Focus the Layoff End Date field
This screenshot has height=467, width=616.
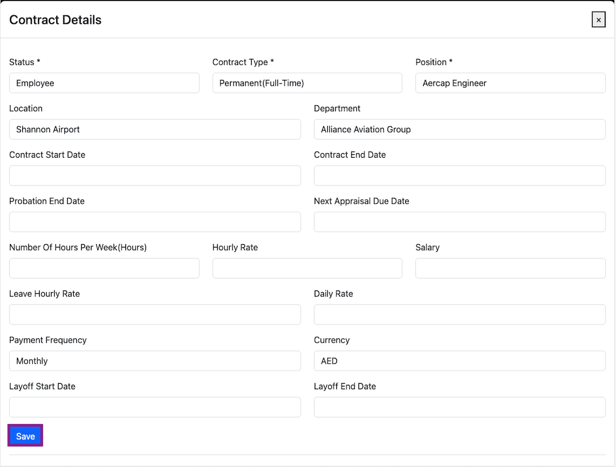459,407
